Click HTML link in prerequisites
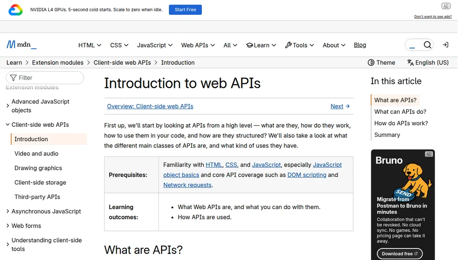The height and width of the screenshot is (260, 463). click(x=213, y=165)
